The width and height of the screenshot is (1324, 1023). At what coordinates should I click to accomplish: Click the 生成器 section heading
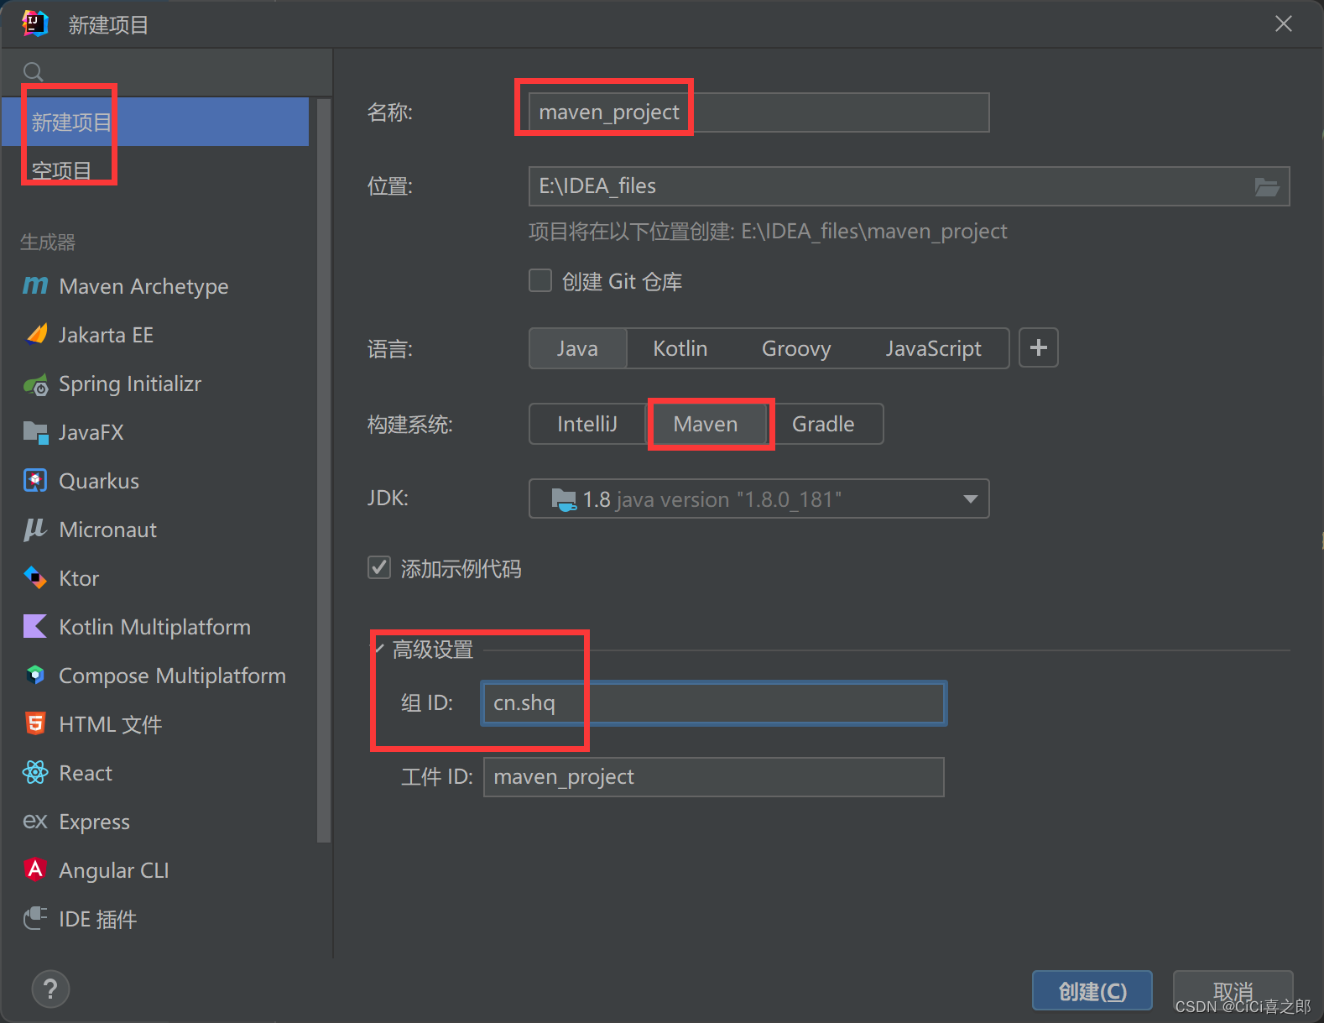tap(48, 243)
